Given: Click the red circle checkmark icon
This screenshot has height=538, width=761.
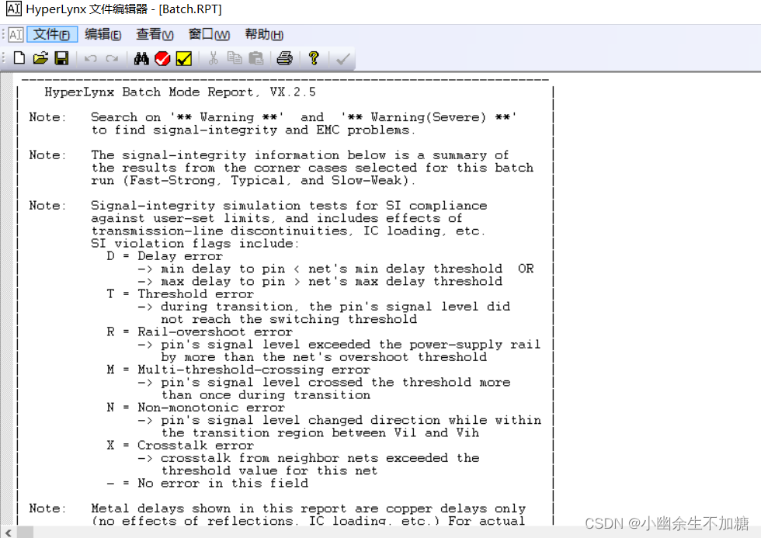Looking at the screenshot, I should pos(162,59).
